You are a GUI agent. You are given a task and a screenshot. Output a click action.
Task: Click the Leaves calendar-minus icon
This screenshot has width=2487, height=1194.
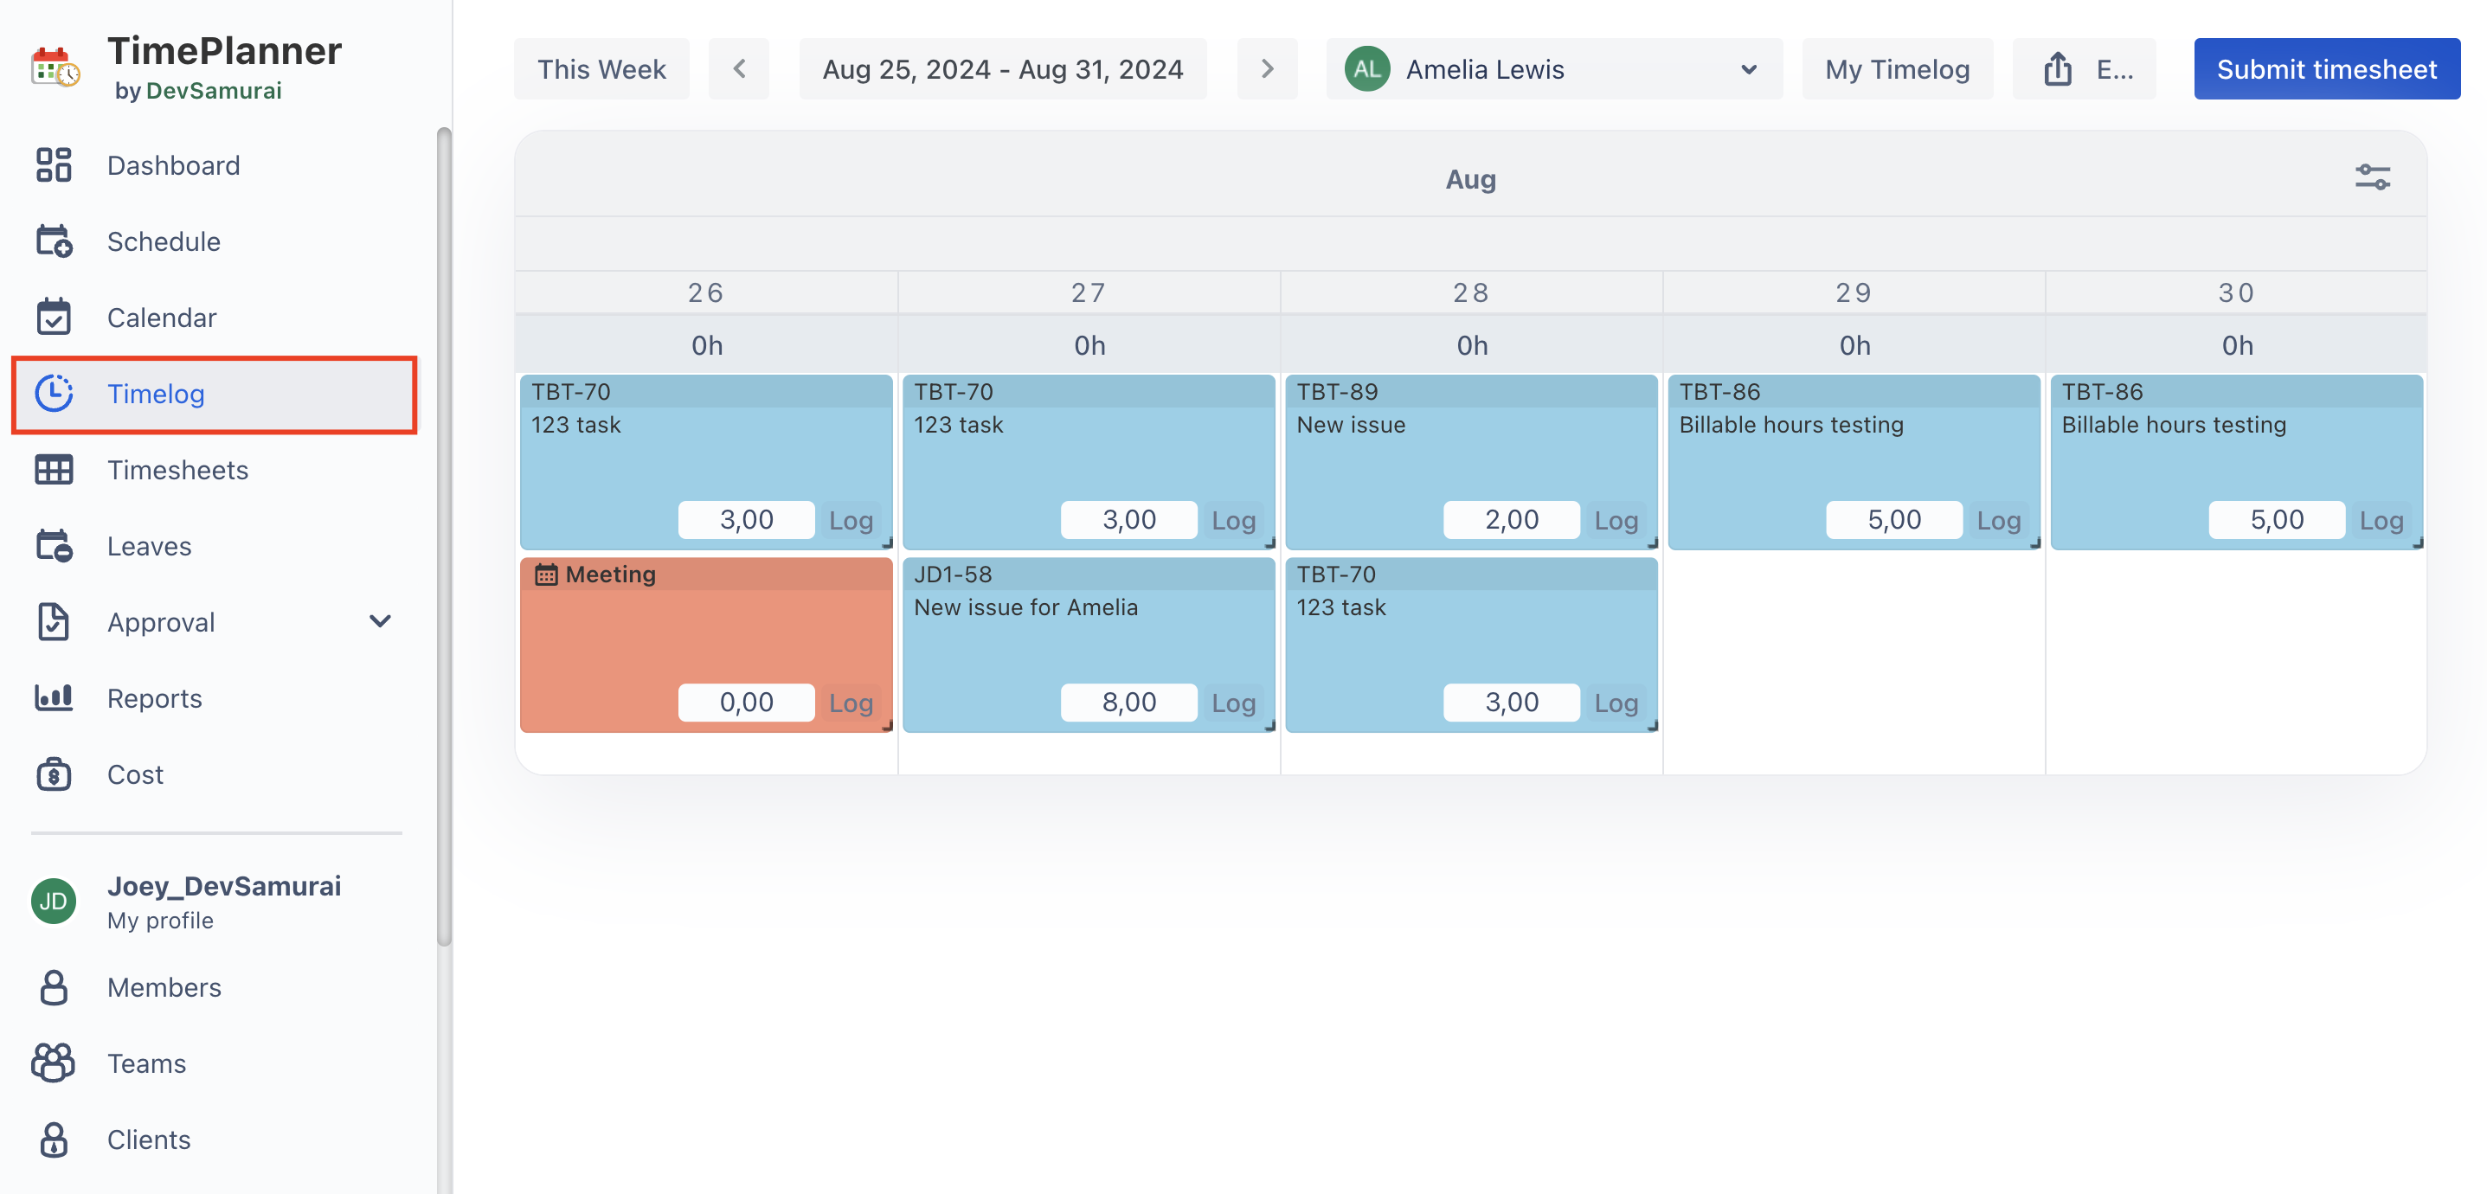53,546
